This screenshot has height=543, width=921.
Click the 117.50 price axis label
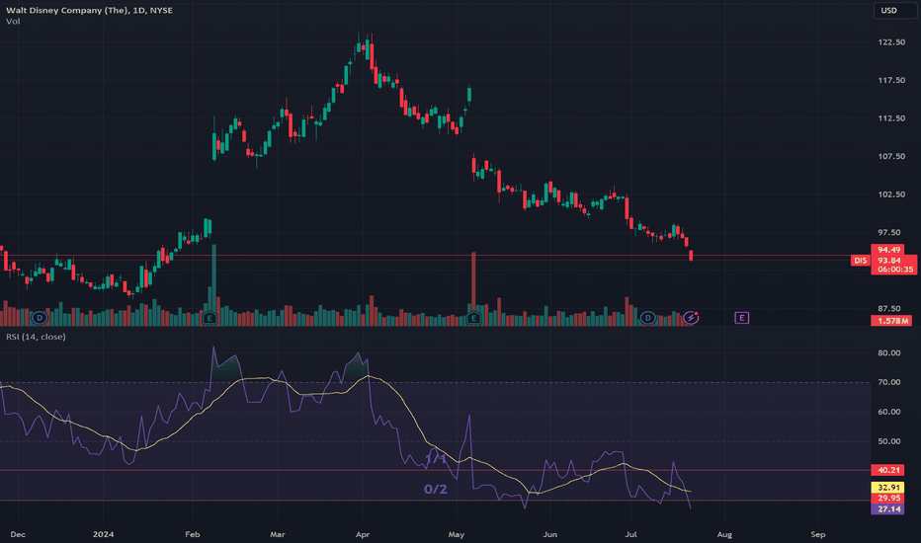pos(891,80)
